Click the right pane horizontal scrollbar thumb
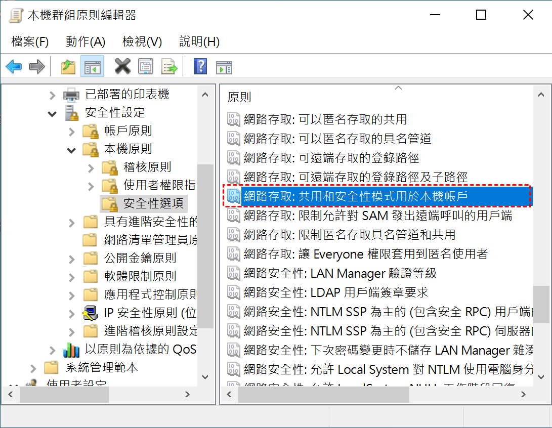 coord(323,394)
